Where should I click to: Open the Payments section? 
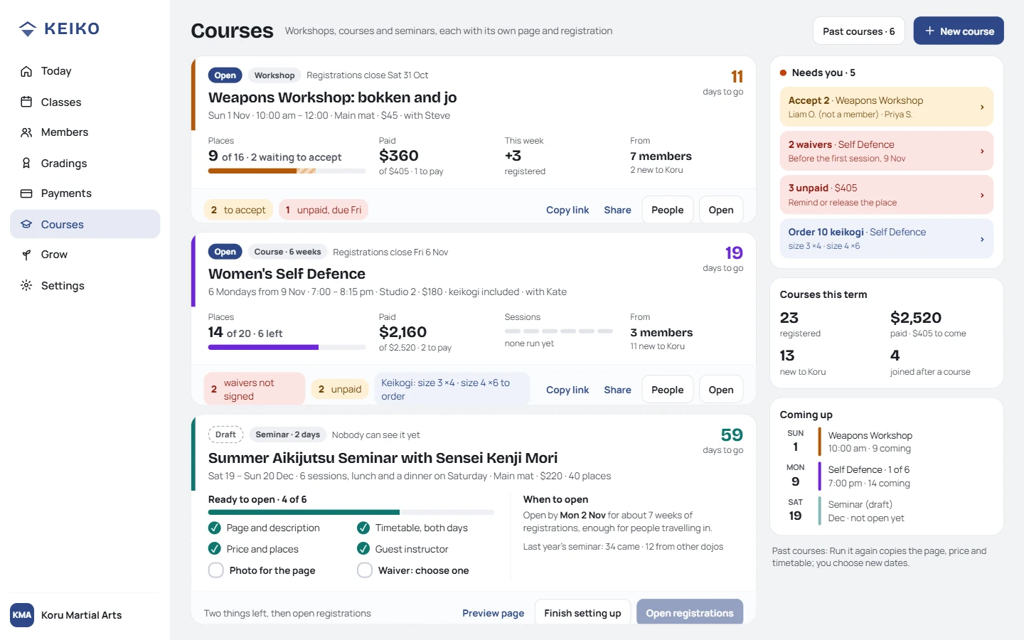[85, 193]
